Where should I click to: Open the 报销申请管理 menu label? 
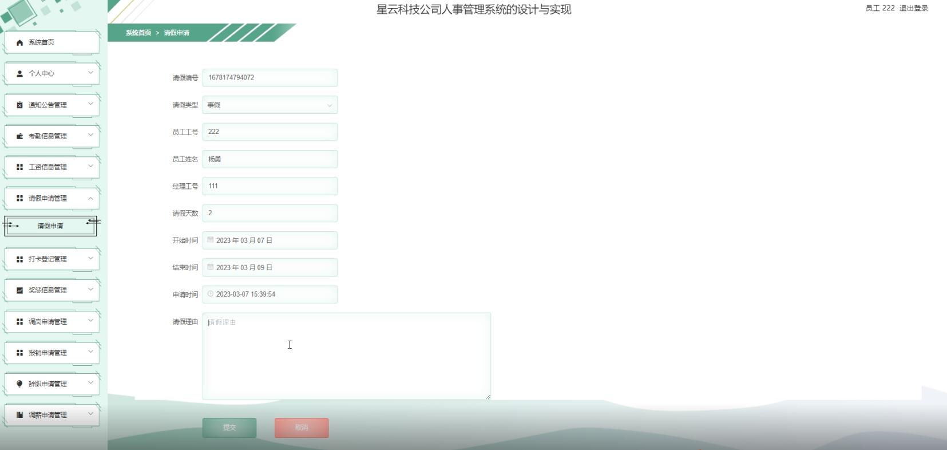(48, 353)
